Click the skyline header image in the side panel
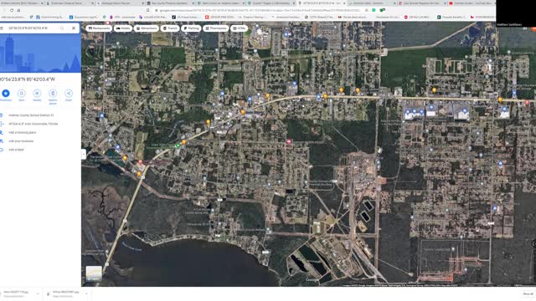This screenshot has height=301, width=536. pos(40,53)
